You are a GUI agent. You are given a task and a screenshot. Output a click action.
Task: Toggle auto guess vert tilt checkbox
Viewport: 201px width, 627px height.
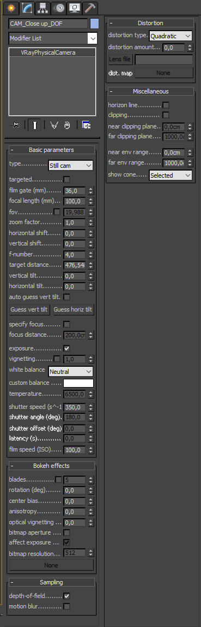66,297
